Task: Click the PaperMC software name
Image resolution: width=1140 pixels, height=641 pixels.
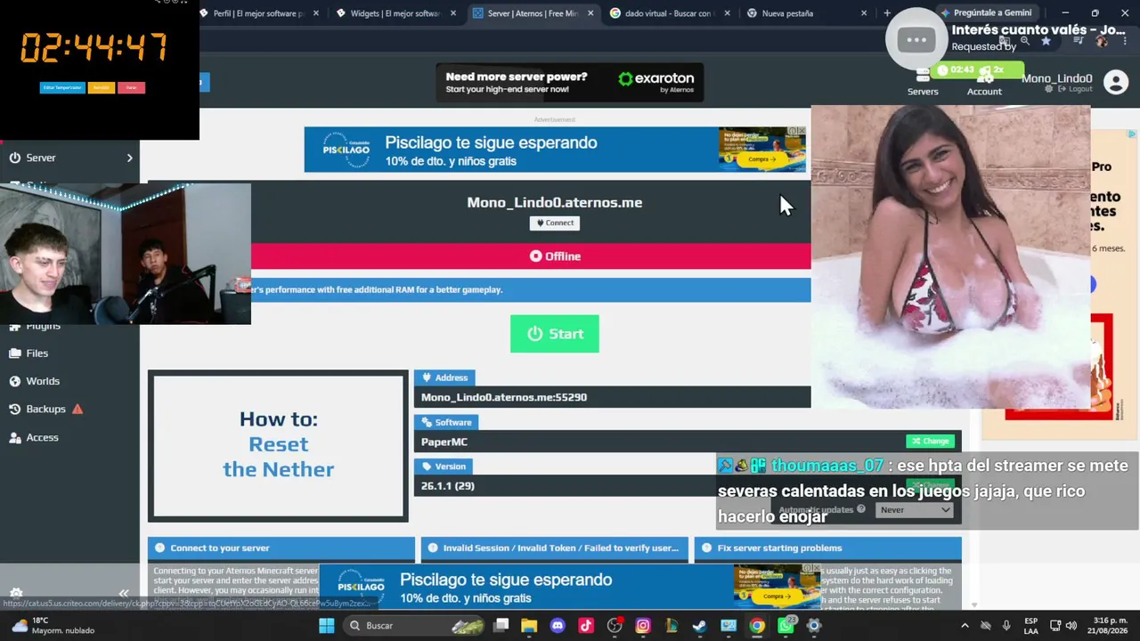Action: 444,442
